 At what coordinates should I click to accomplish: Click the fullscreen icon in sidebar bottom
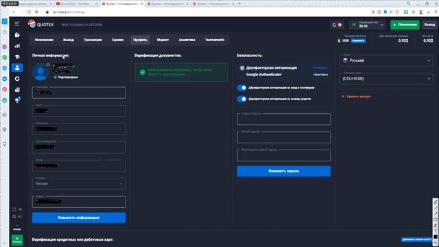tap(14, 209)
